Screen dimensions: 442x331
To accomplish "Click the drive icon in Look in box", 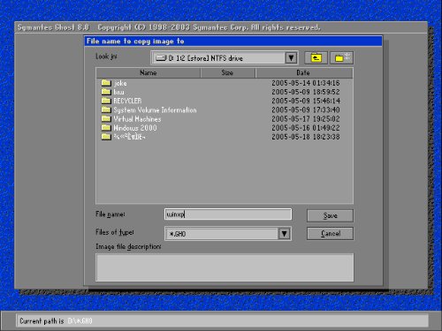I will pyautogui.click(x=161, y=58).
